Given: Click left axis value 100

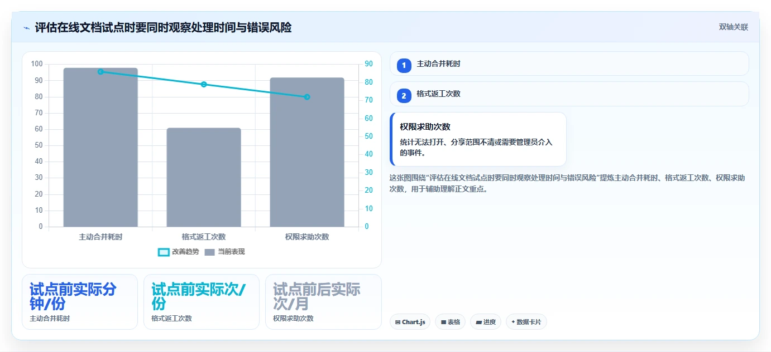Looking at the screenshot, I should 37,64.
